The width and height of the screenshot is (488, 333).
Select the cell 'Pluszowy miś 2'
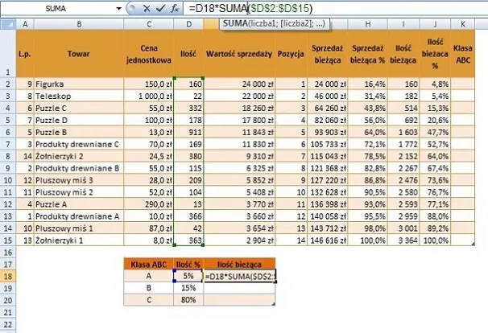(x=79, y=192)
